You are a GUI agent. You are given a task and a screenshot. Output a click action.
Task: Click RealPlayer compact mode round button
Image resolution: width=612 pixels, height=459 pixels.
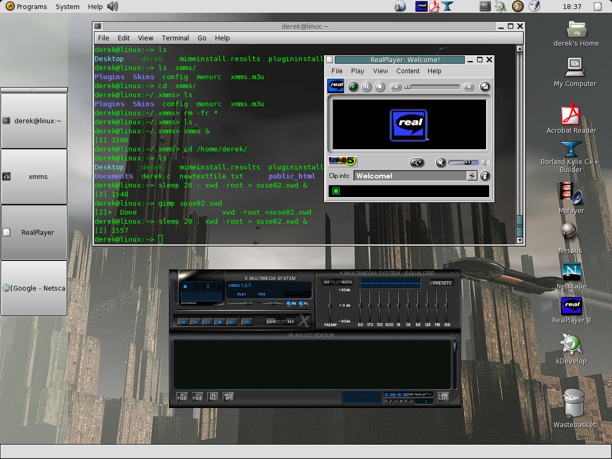coord(484,87)
